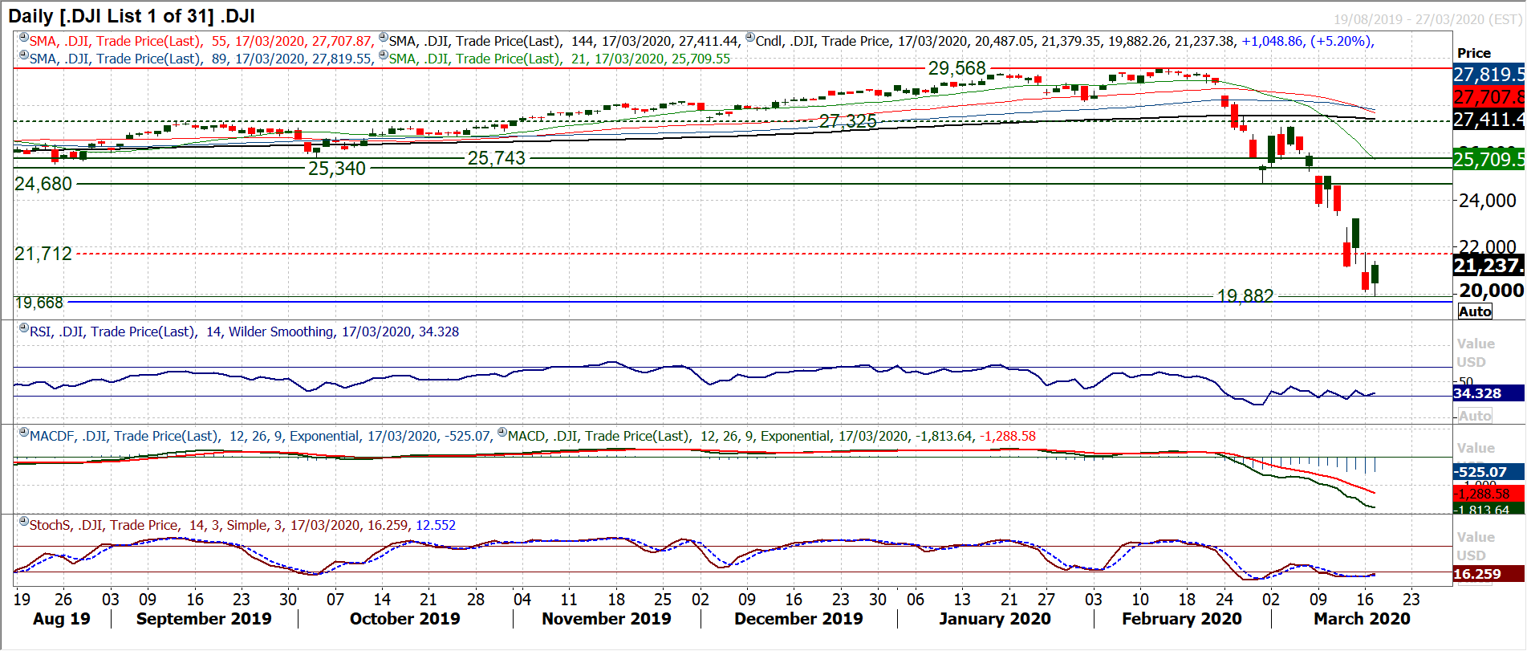1527x651 pixels.
Task: Click the MACDF value tag -525.07
Action: pos(1488,472)
